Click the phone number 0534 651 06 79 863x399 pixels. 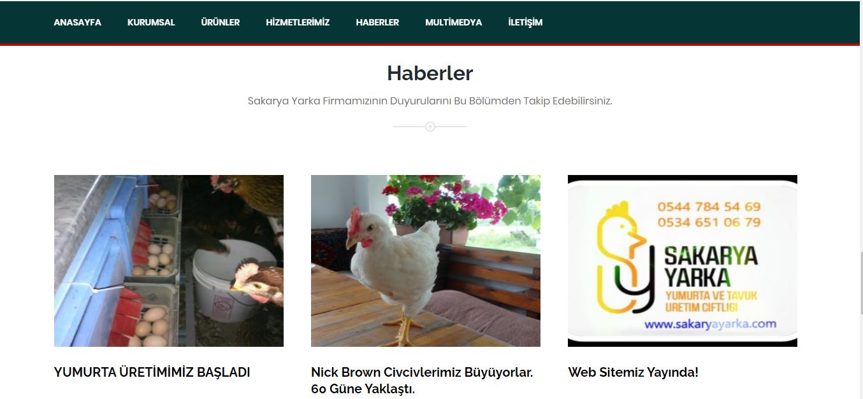click(709, 222)
